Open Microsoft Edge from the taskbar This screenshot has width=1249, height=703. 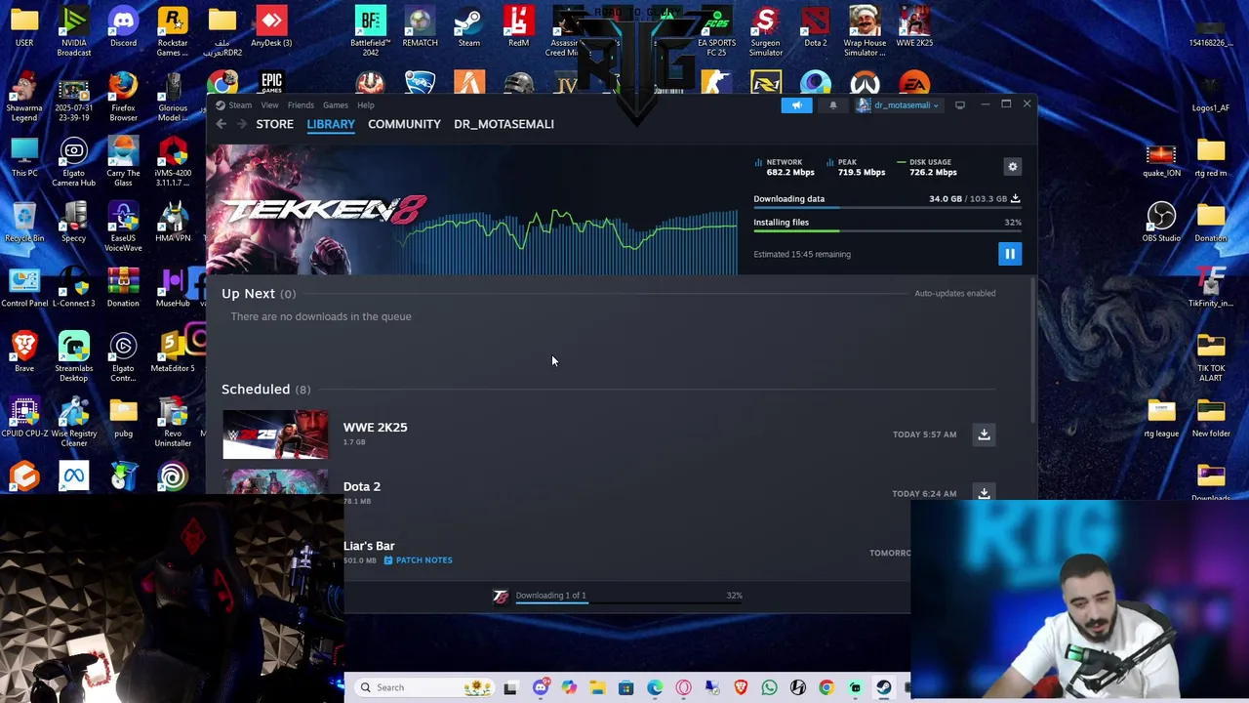pos(655,687)
